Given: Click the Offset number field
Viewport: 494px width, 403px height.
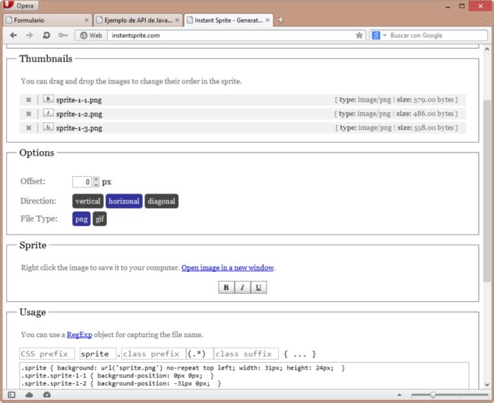Looking at the screenshot, I should click(82, 182).
